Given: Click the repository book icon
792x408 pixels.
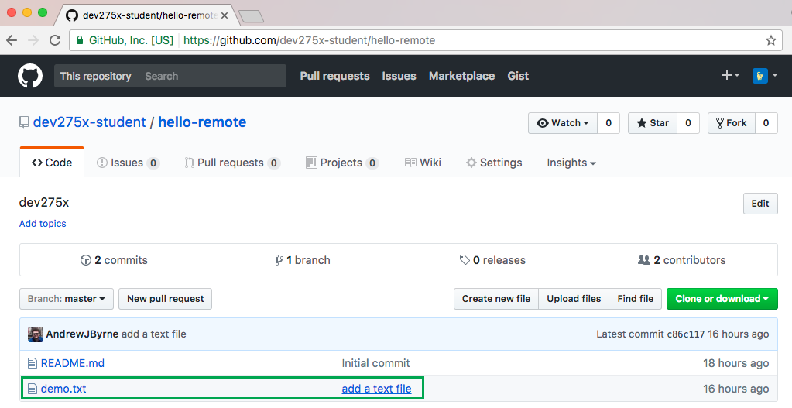Looking at the screenshot, I should pos(24,122).
